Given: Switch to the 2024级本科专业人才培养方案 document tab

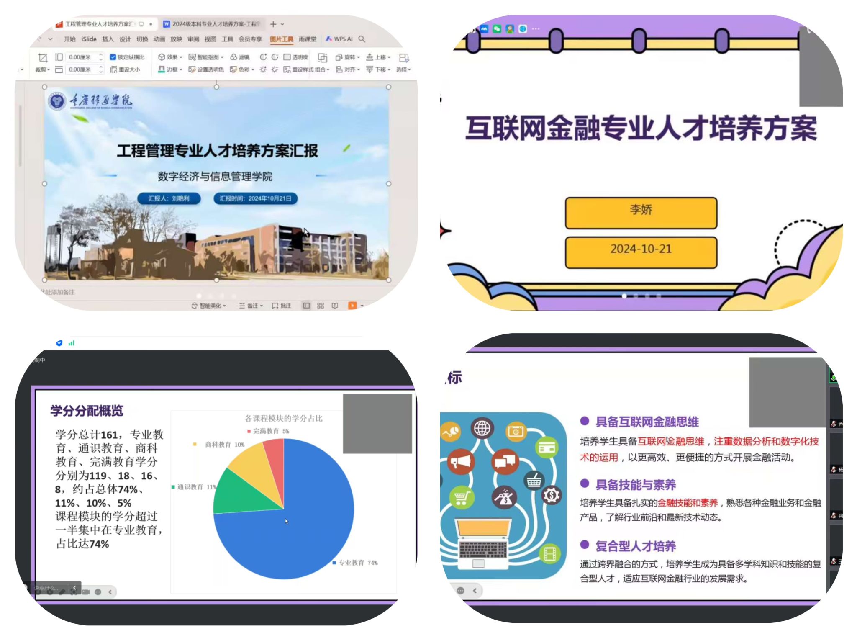Looking at the screenshot, I should (212, 24).
